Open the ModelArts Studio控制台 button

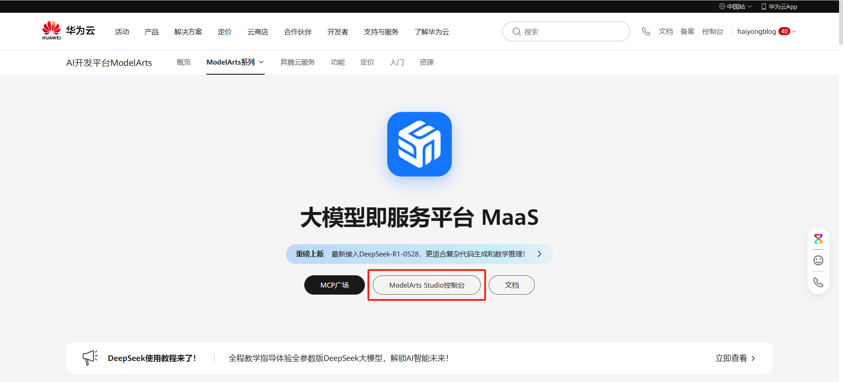coord(427,285)
